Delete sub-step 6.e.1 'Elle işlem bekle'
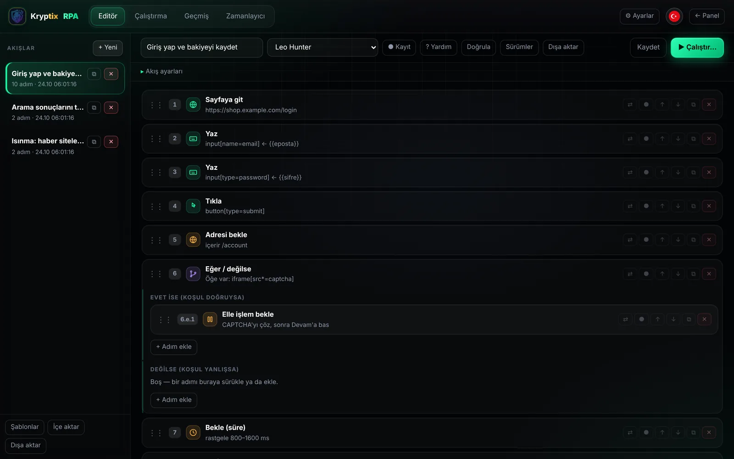 (704, 319)
